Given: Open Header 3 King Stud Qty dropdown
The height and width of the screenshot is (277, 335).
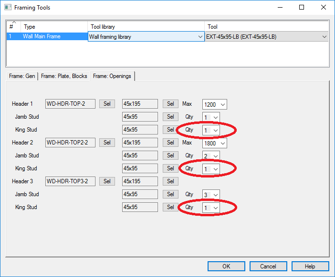Looking at the screenshot, I should 211,208.
